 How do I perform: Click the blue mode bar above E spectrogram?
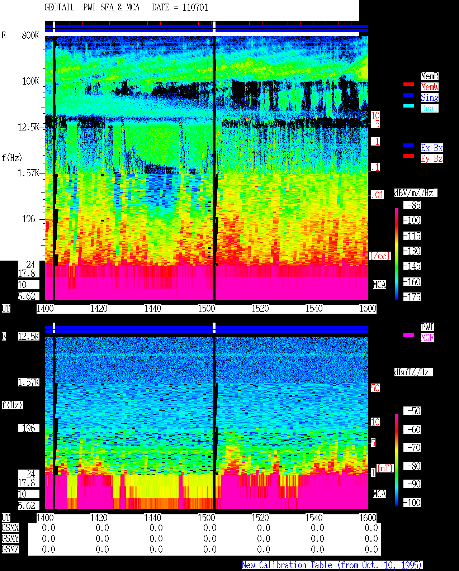[206, 28]
